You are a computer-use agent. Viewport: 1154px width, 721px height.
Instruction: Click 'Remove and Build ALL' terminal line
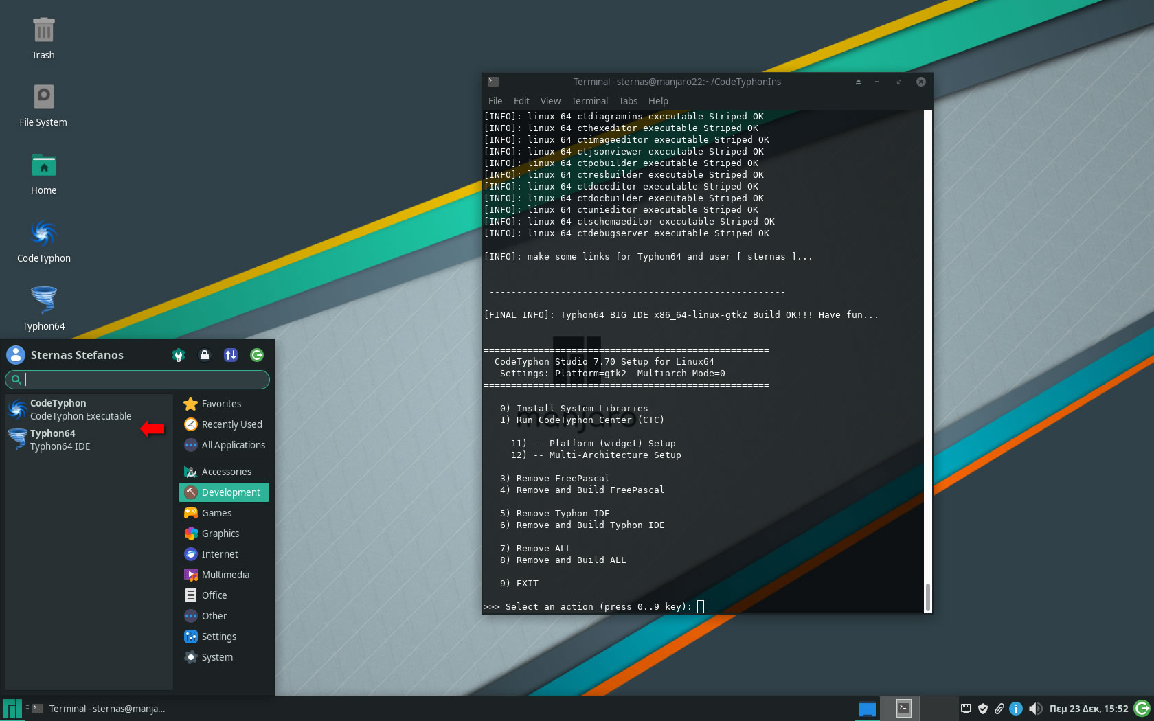563,560
